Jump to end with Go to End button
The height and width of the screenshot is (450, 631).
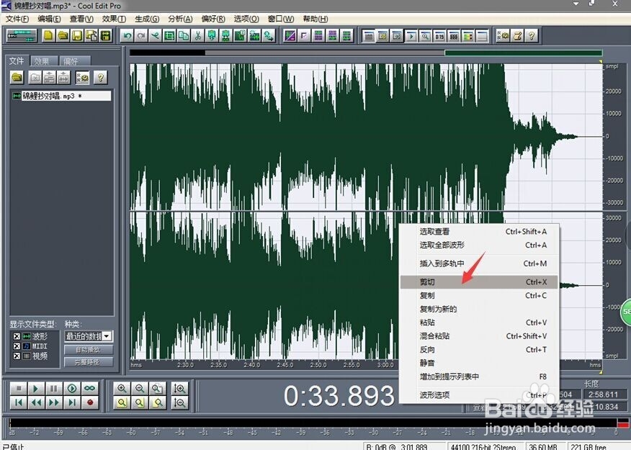point(71,402)
